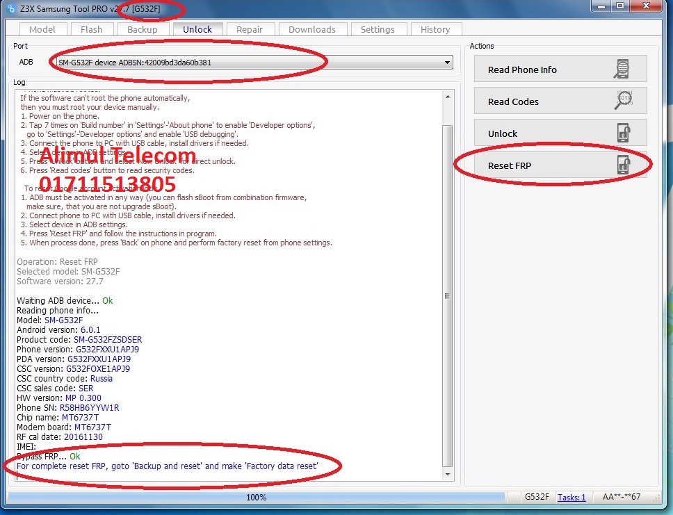Click 'Phone SN: R58HB6YYW1R' log line
This screenshot has width=673, height=515.
coord(68,408)
